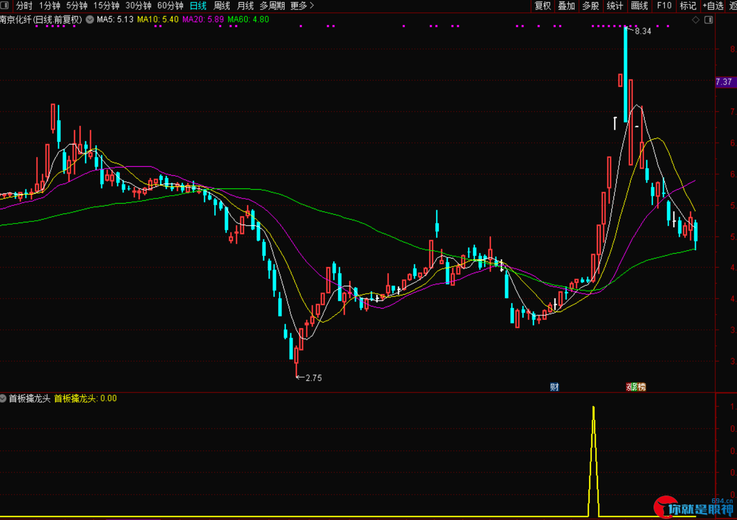Open the 财 financial event marker
This screenshot has width=737, height=520.
(554, 387)
